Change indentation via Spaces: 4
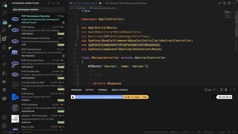This screenshot has height=134, width=238. point(174,132)
